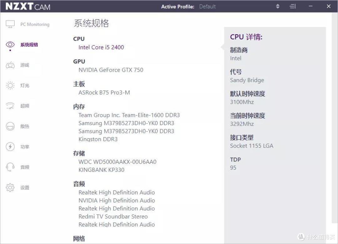
Task: Open the 散热 section label
Action: point(25,126)
